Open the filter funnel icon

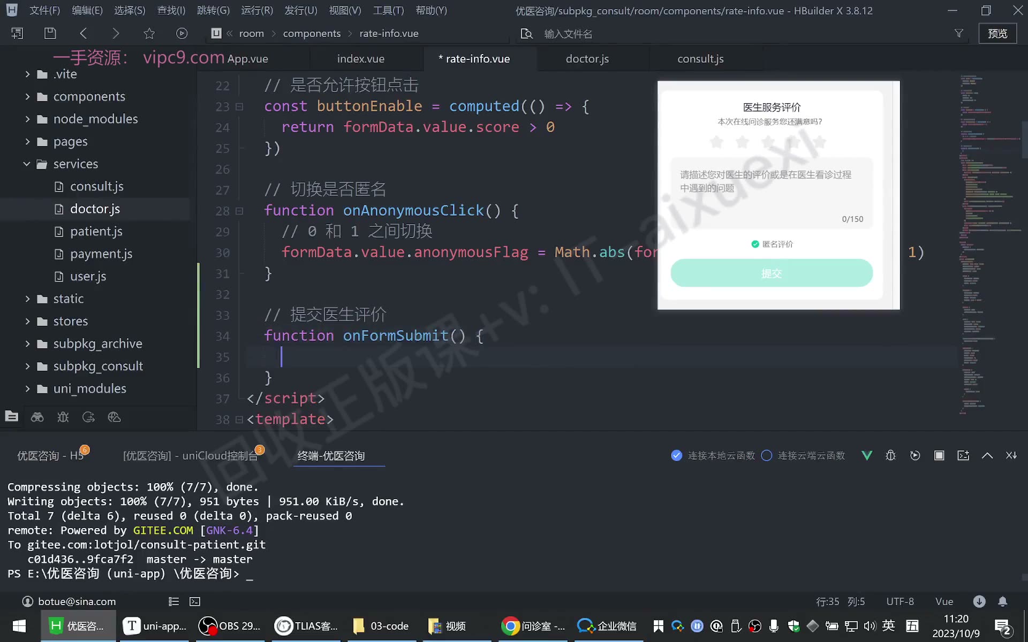[x=959, y=33]
